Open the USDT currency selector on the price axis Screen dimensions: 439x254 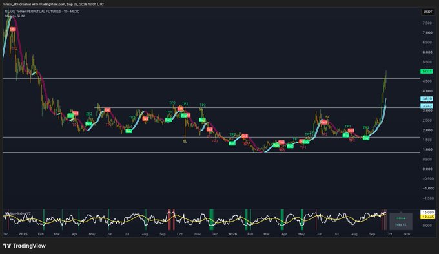427,12
